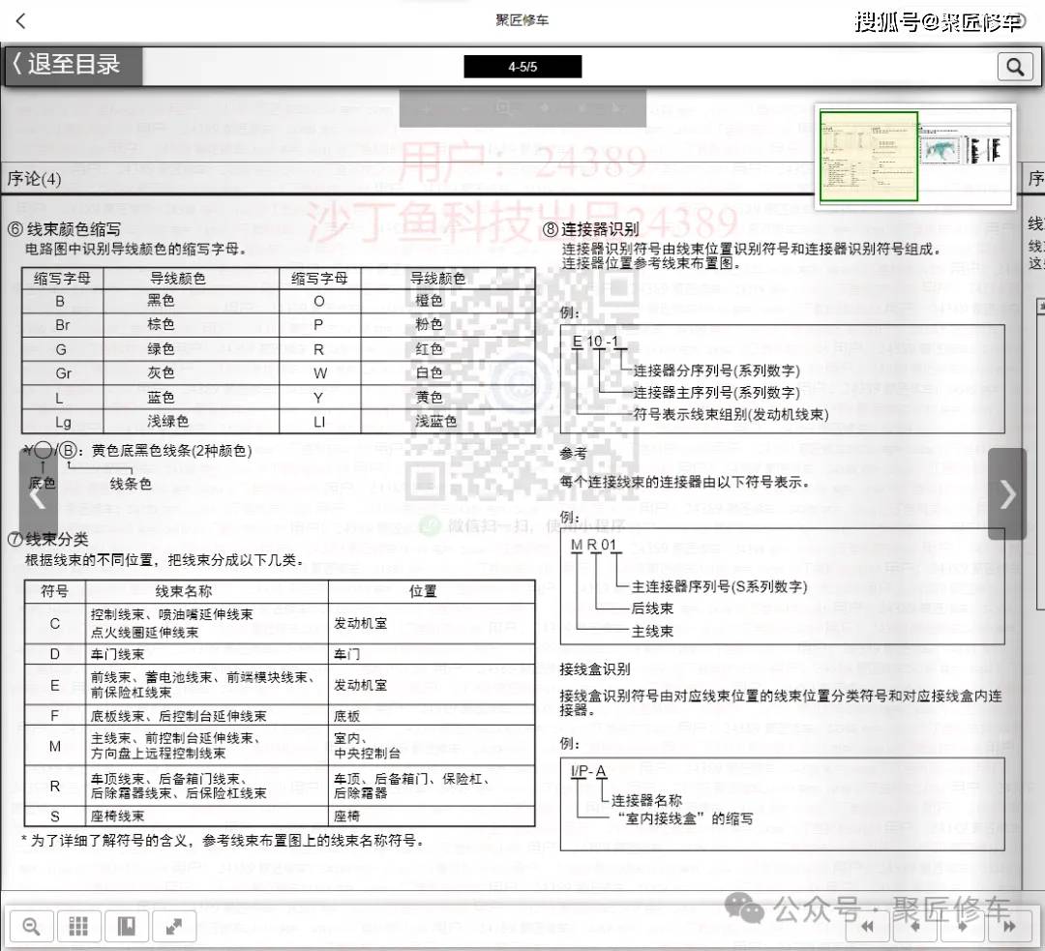Click the 接线盒识别 heading
The width and height of the screenshot is (1045, 951).
pos(595,669)
